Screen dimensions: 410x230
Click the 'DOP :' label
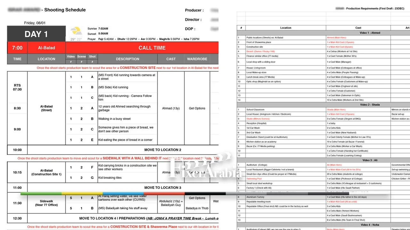click(x=190, y=29)
